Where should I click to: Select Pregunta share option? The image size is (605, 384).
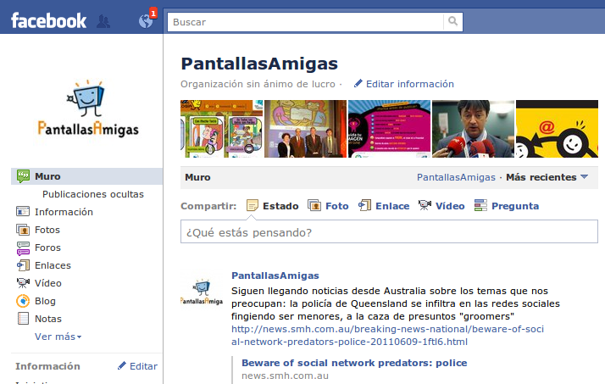click(x=515, y=206)
